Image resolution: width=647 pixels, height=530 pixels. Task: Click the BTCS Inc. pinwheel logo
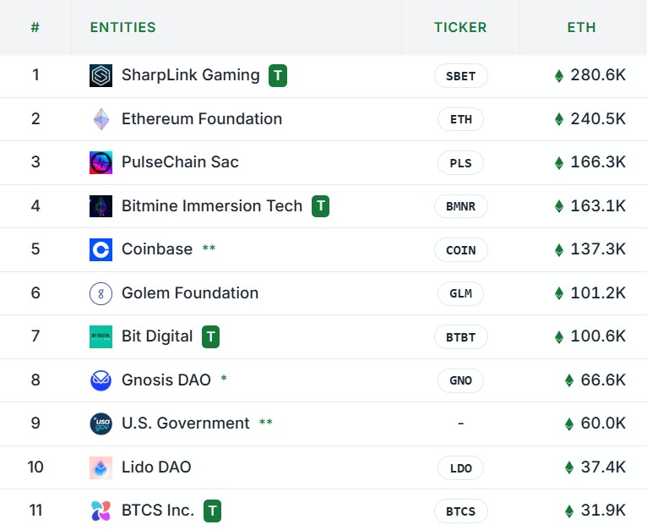[101, 511]
